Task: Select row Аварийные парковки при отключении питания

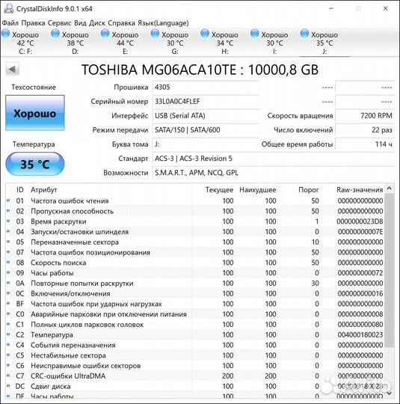Action: click(x=195, y=314)
